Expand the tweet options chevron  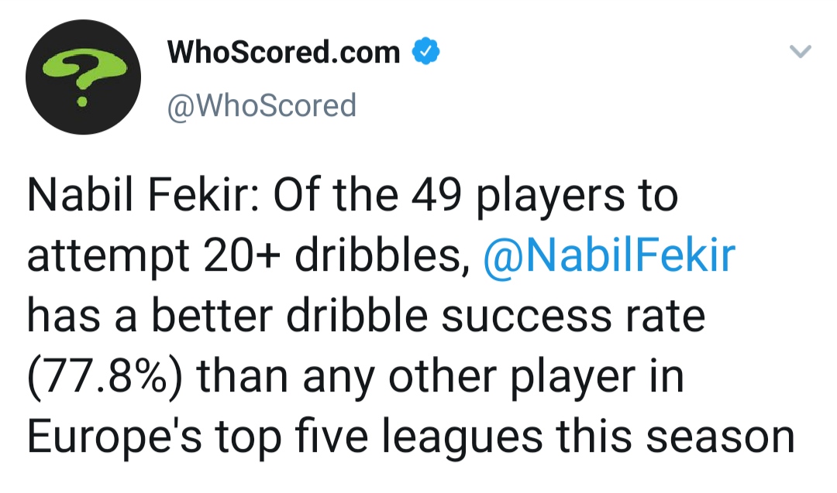coord(800,52)
